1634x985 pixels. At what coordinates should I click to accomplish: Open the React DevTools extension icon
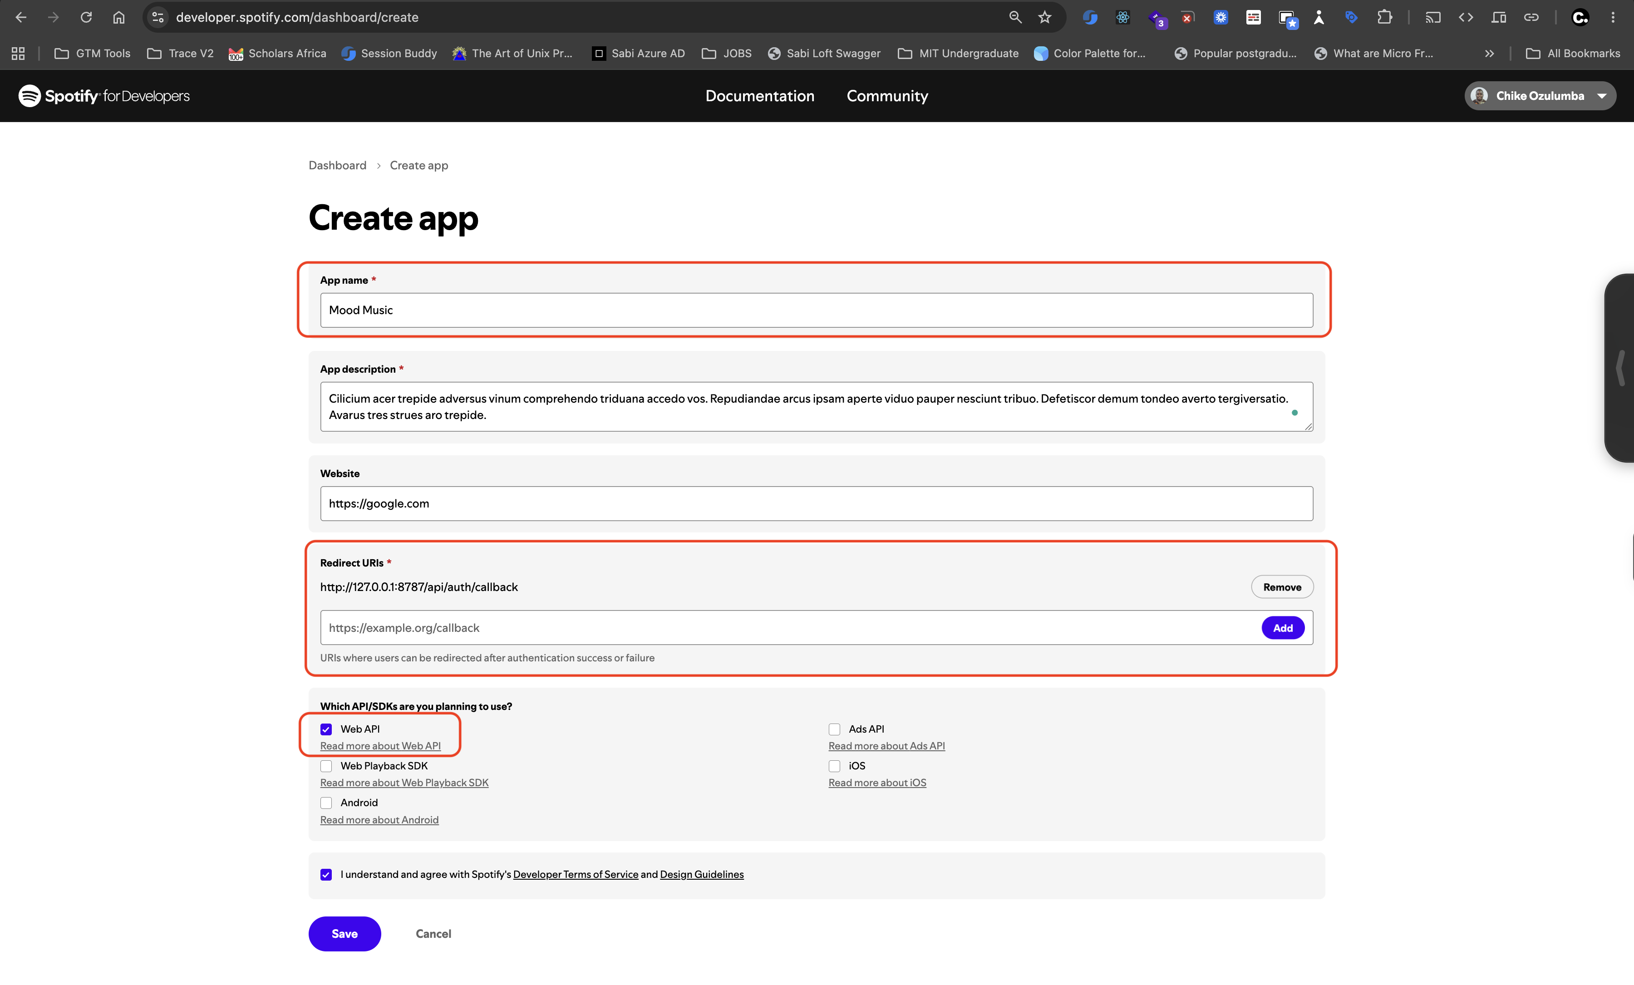tap(1122, 17)
